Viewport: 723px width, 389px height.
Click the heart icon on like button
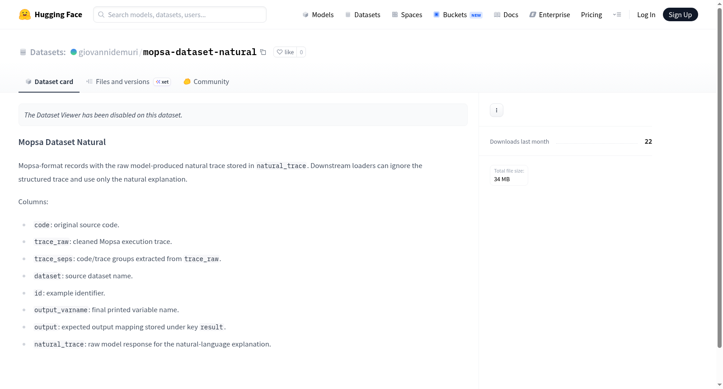(280, 52)
